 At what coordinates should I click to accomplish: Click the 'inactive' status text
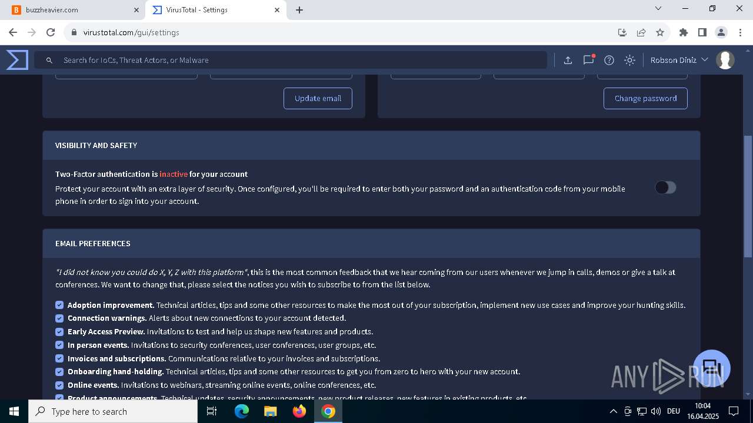tap(174, 174)
